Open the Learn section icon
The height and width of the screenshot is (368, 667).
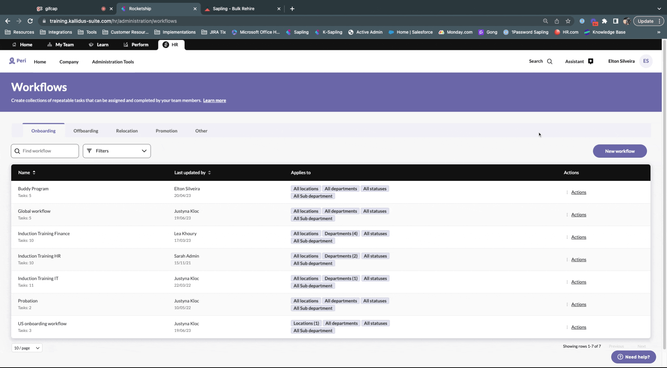tap(91, 45)
